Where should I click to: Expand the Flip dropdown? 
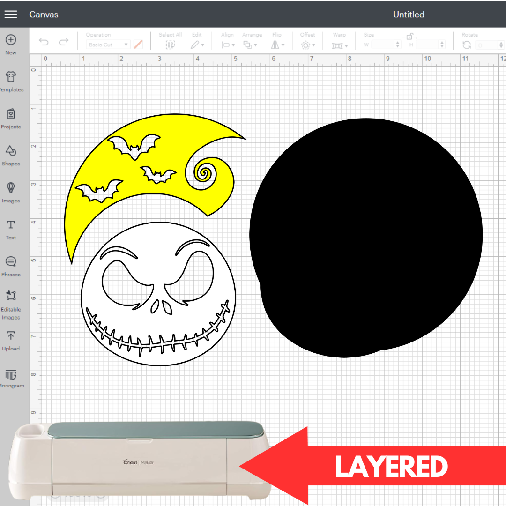coord(277,45)
